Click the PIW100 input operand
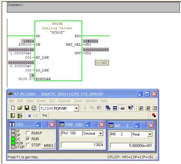 click(25, 44)
